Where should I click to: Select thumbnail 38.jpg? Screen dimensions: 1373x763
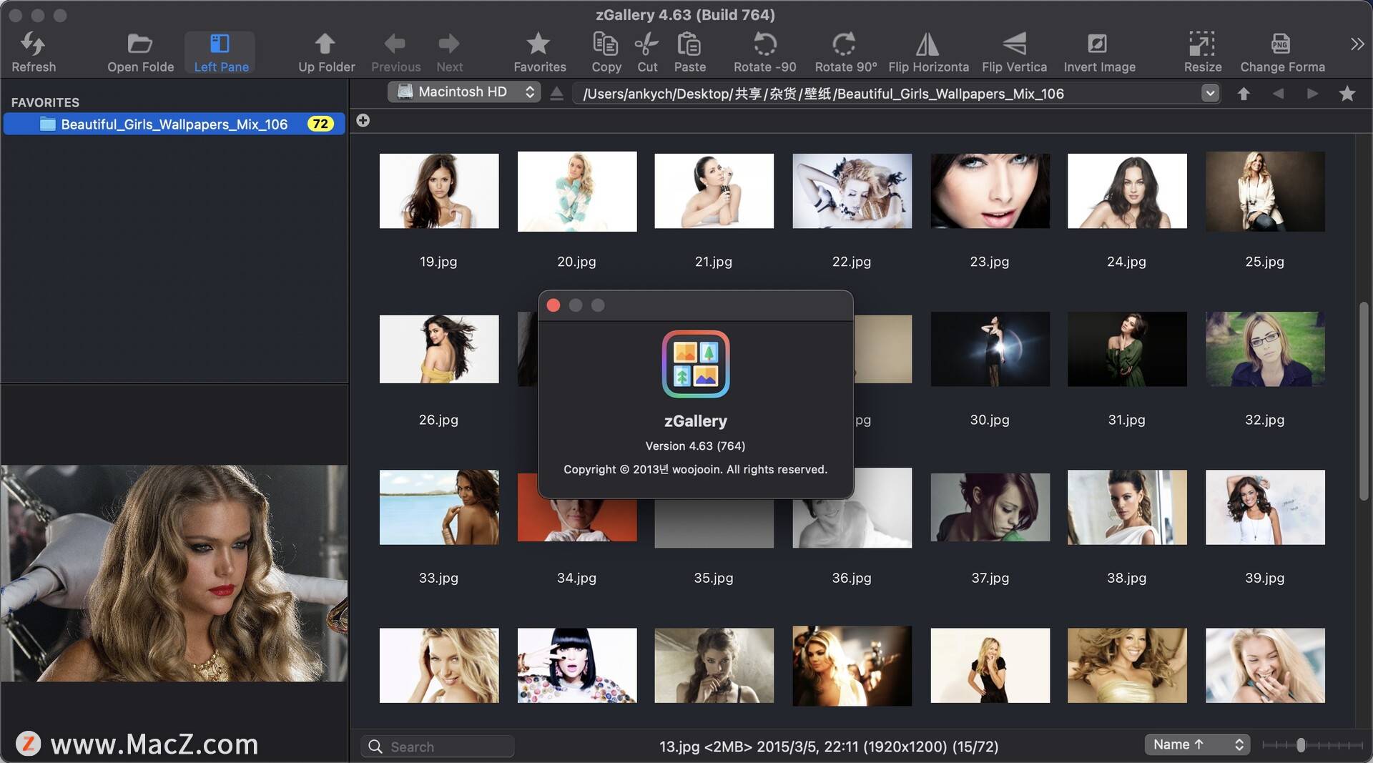coord(1128,507)
